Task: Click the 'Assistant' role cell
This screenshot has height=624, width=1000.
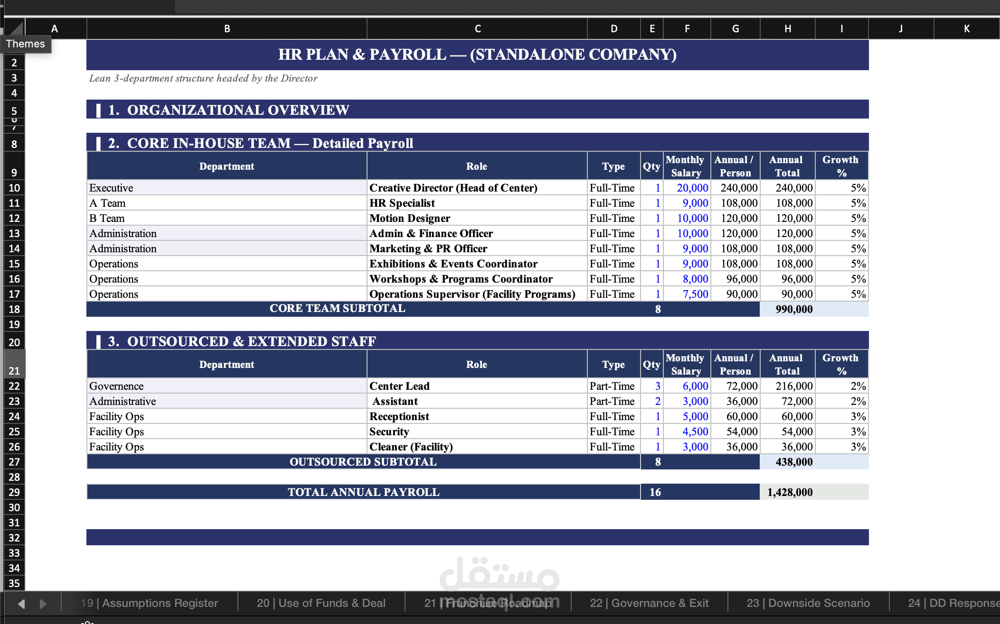Action: [x=477, y=401]
